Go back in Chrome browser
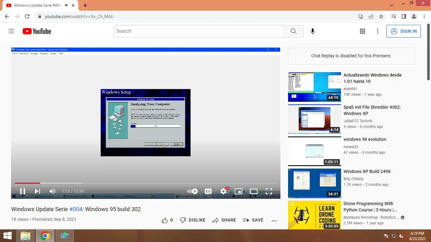This screenshot has width=431, height=242. coord(7,16)
